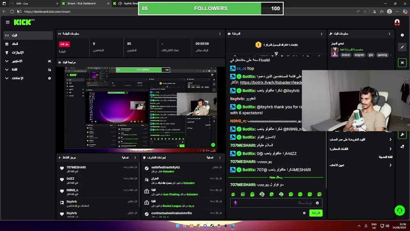Click the gaming stream tag
410x231 pixels.
(x=382, y=55)
